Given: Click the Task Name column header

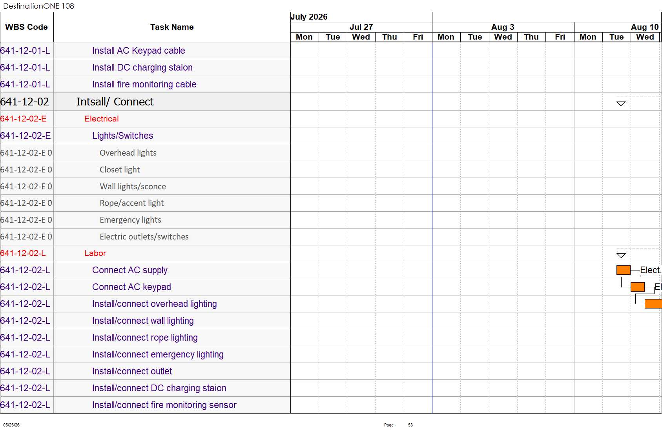Looking at the screenshot, I should point(172,27).
